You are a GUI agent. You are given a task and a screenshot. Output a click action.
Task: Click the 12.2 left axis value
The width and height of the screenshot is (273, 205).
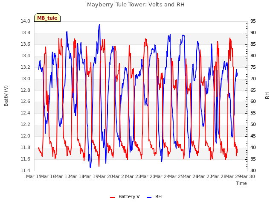(x=26, y=124)
